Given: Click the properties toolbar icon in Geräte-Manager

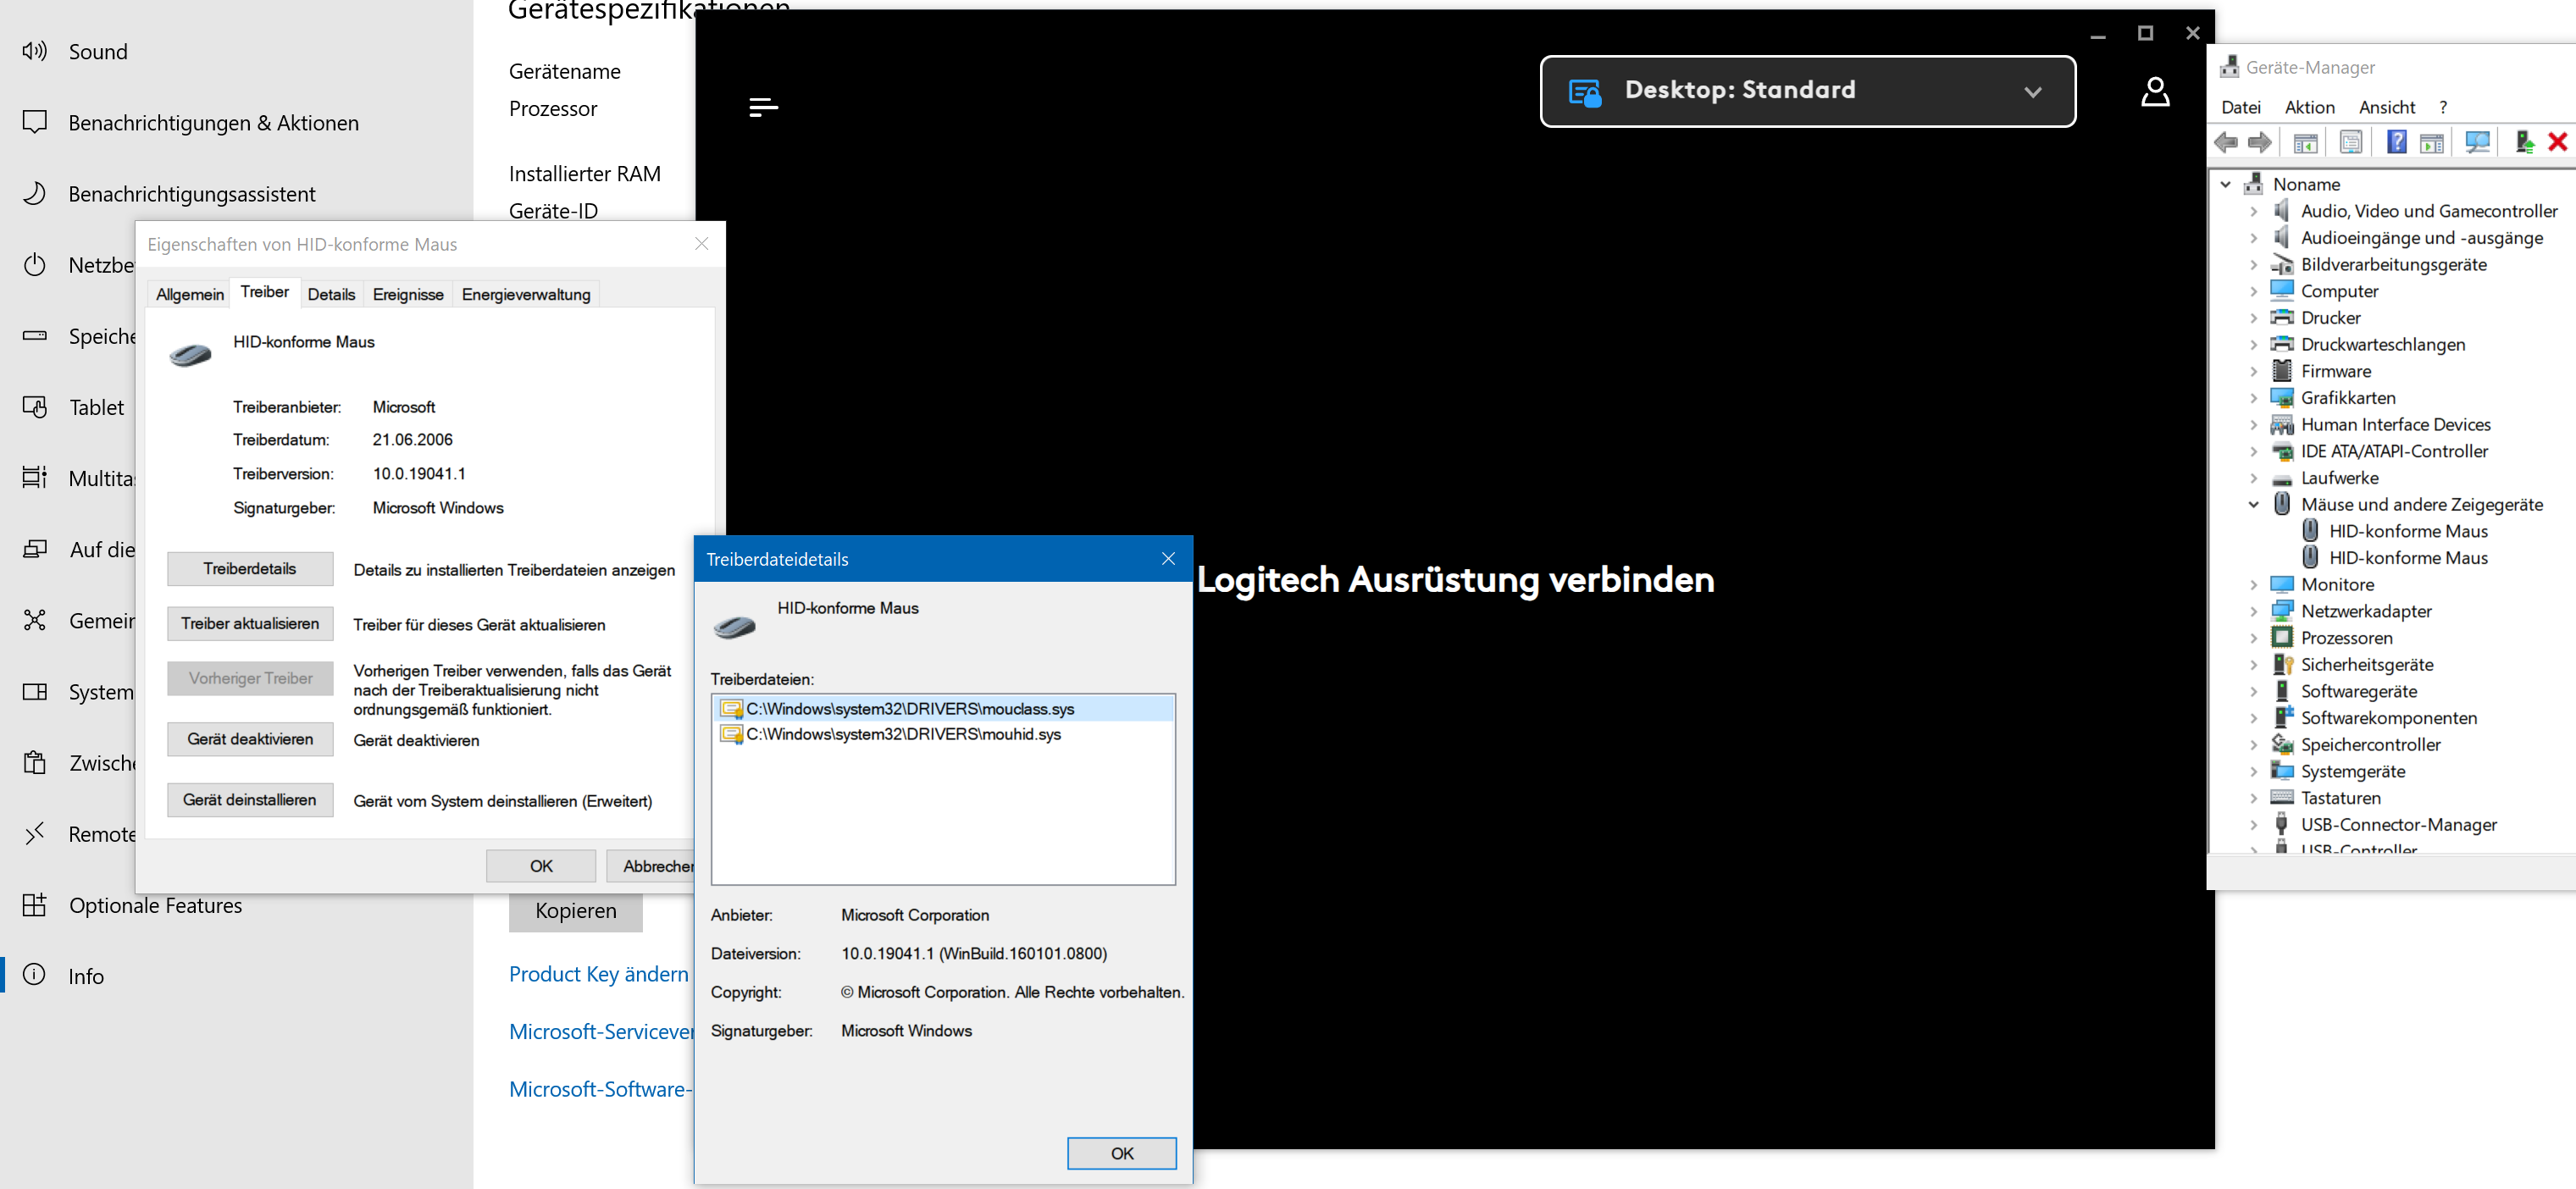Looking at the screenshot, I should [x=2351, y=142].
